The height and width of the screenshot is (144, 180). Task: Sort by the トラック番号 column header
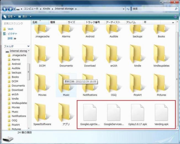pyautogui.click(x=94, y=22)
